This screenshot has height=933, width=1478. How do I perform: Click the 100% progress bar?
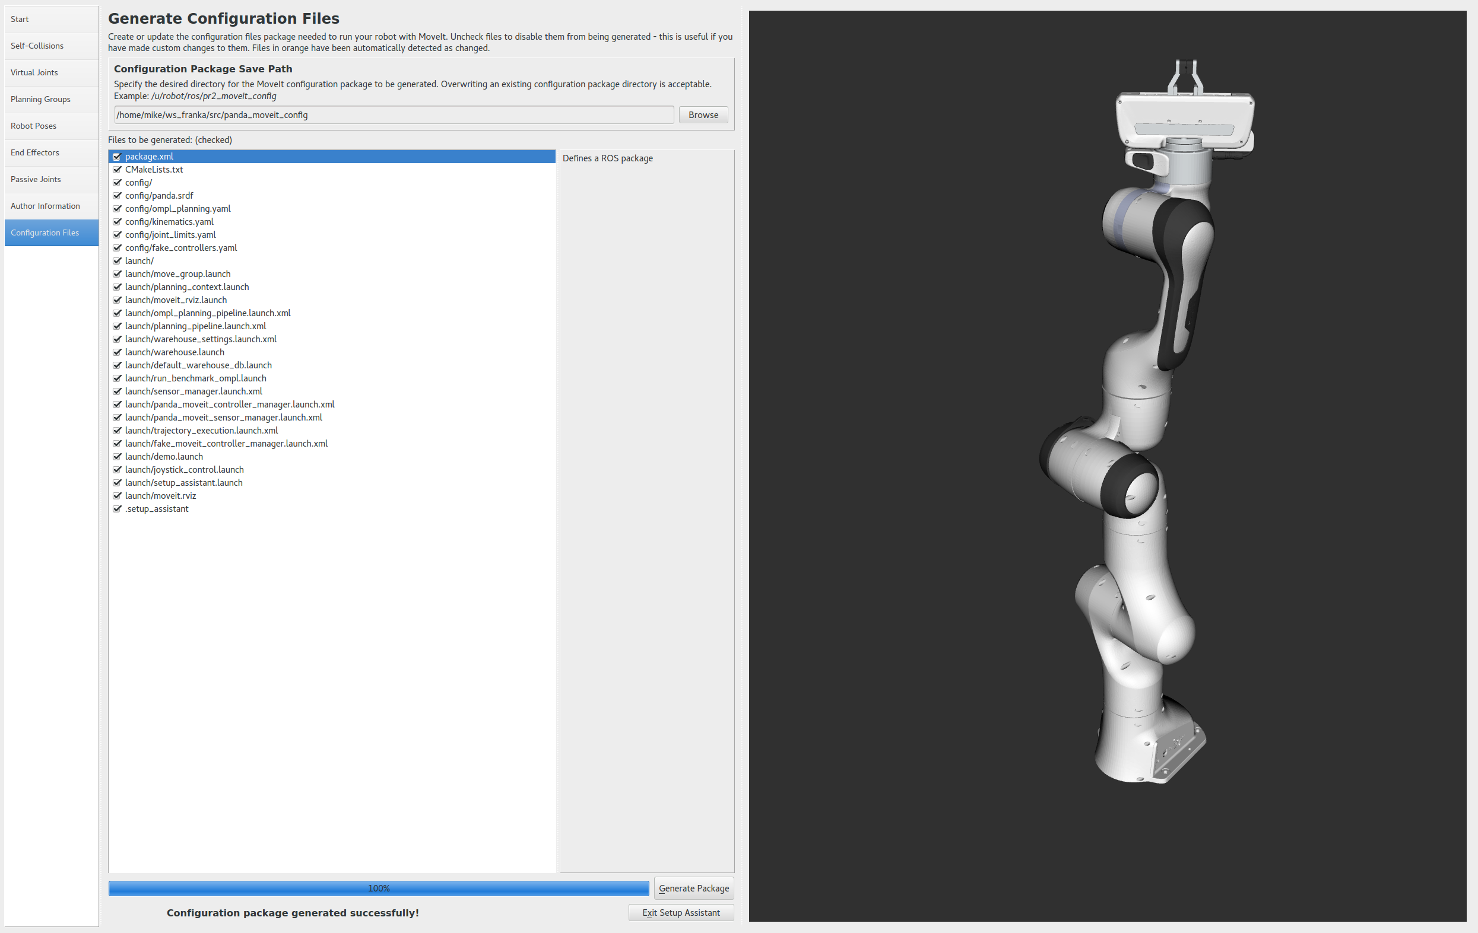378,889
